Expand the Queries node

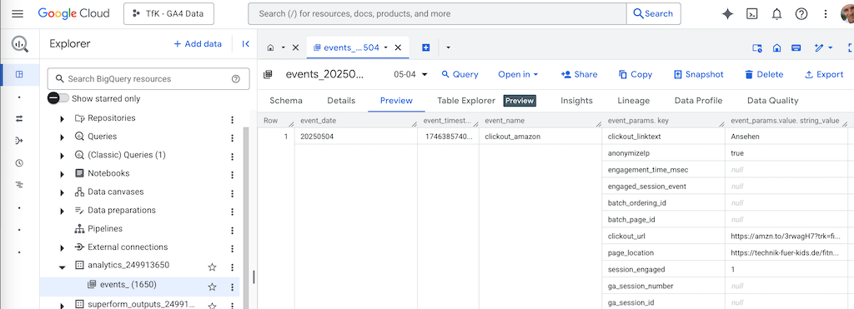point(62,137)
